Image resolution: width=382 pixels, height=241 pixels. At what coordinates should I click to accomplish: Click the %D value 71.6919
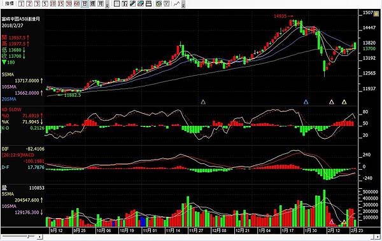pyautogui.click(x=31, y=116)
